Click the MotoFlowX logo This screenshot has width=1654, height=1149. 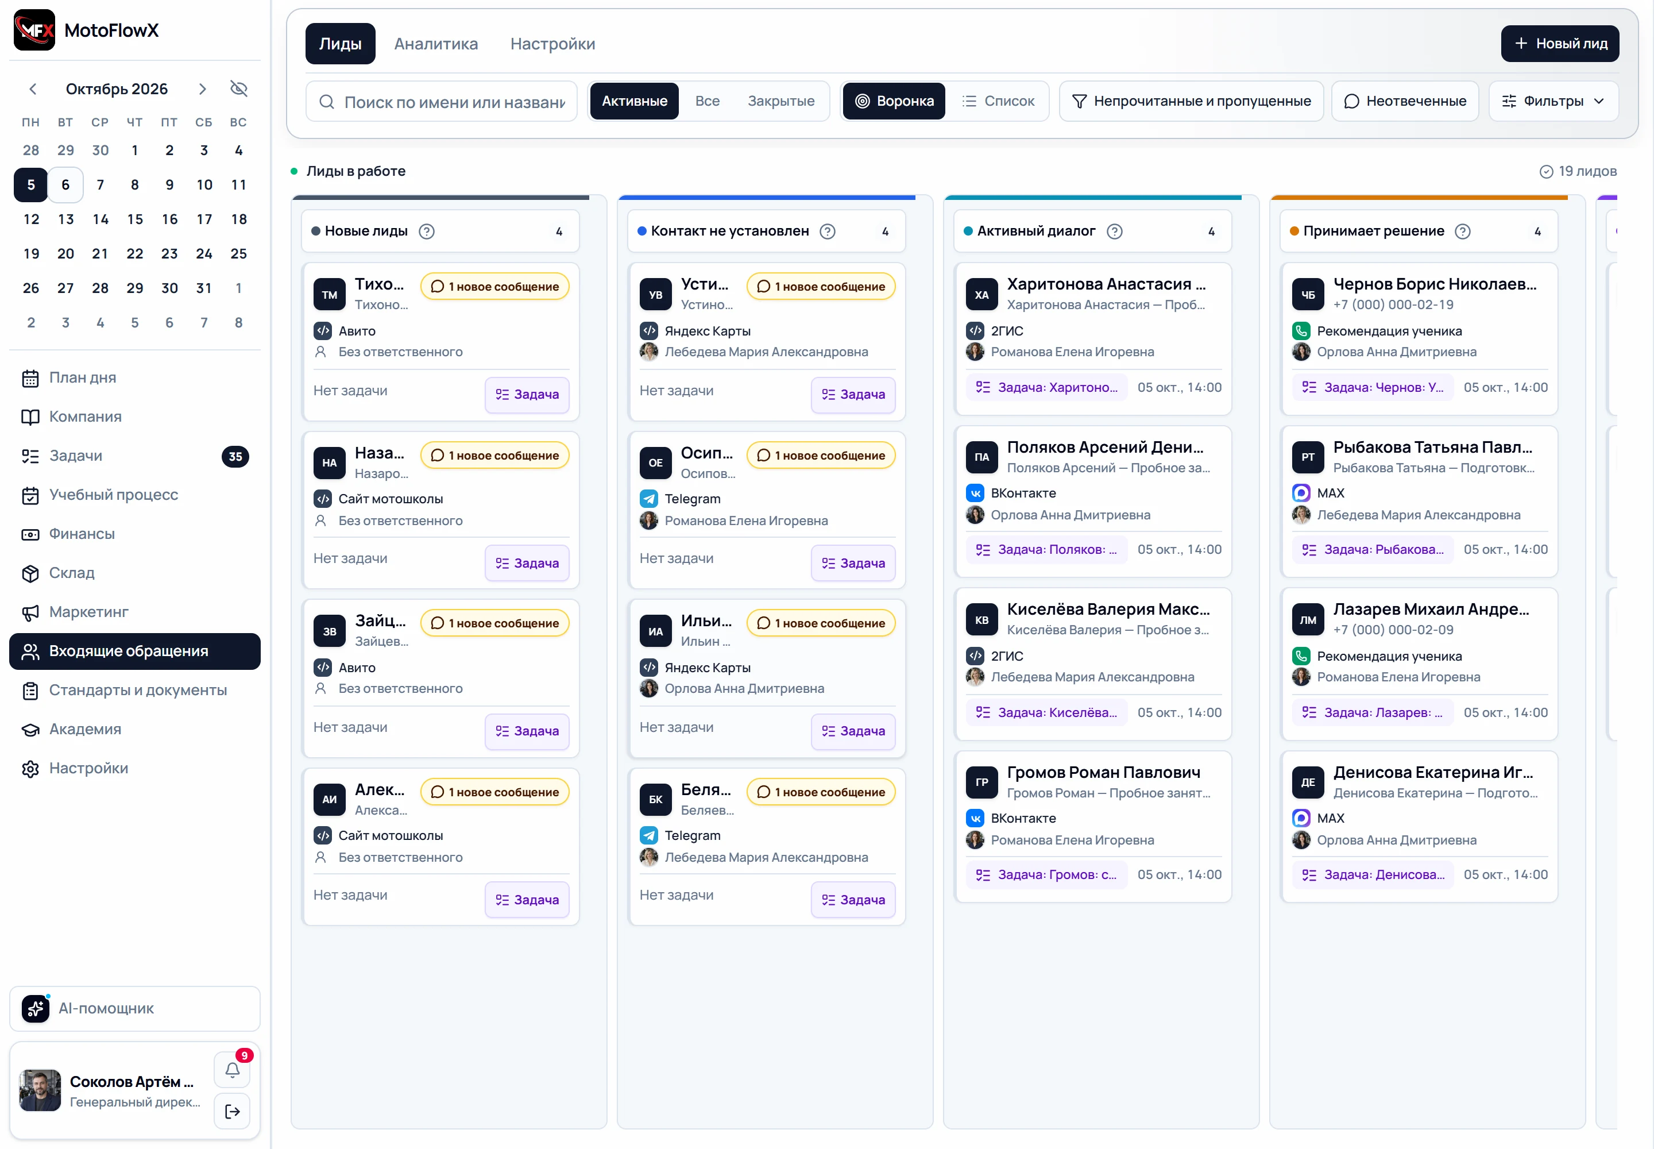click(34, 30)
